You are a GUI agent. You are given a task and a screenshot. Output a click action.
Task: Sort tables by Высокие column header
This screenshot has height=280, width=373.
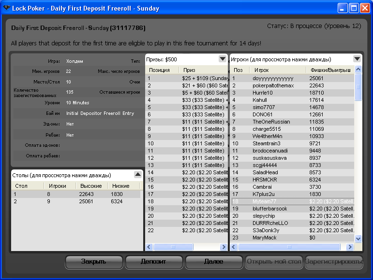[x=91, y=186]
